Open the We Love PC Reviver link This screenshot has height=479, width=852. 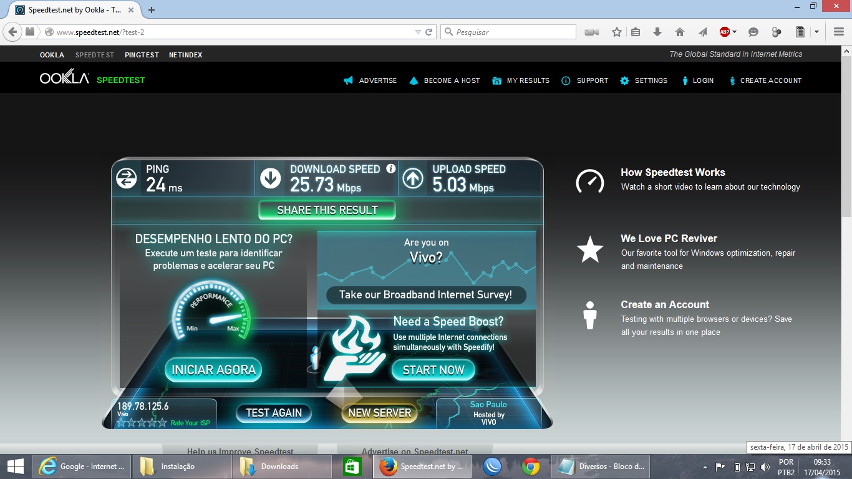pyautogui.click(x=669, y=238)
